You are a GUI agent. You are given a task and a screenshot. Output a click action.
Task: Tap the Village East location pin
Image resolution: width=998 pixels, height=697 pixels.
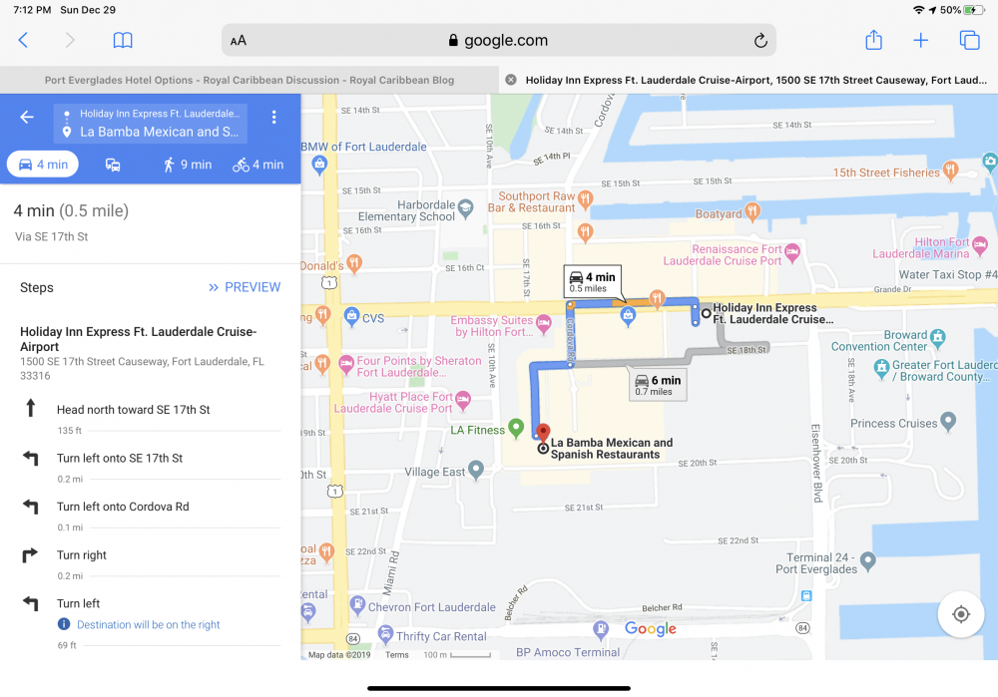pos(475,470)
